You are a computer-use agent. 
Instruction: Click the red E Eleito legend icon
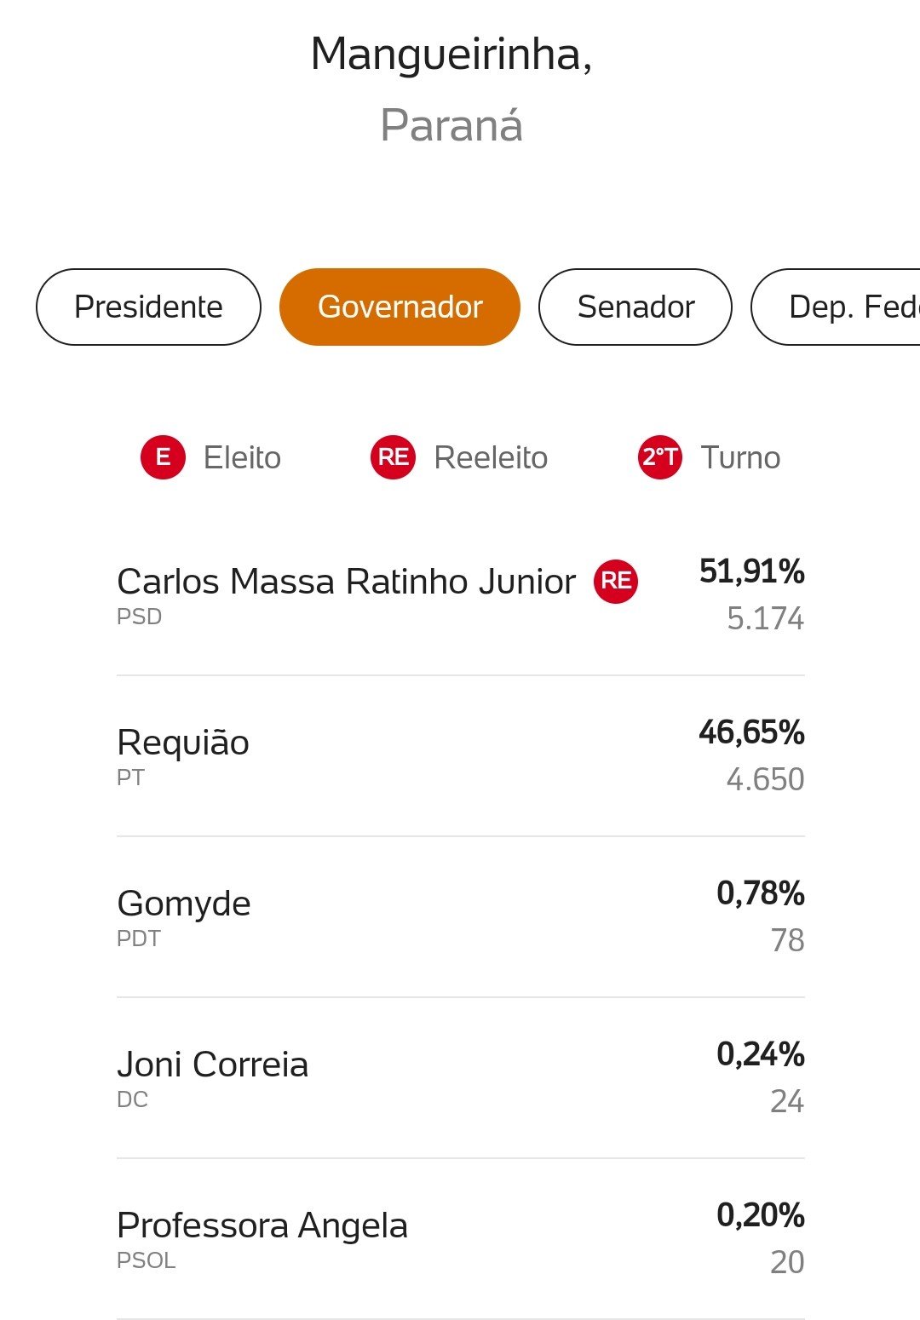coord(163,457)
